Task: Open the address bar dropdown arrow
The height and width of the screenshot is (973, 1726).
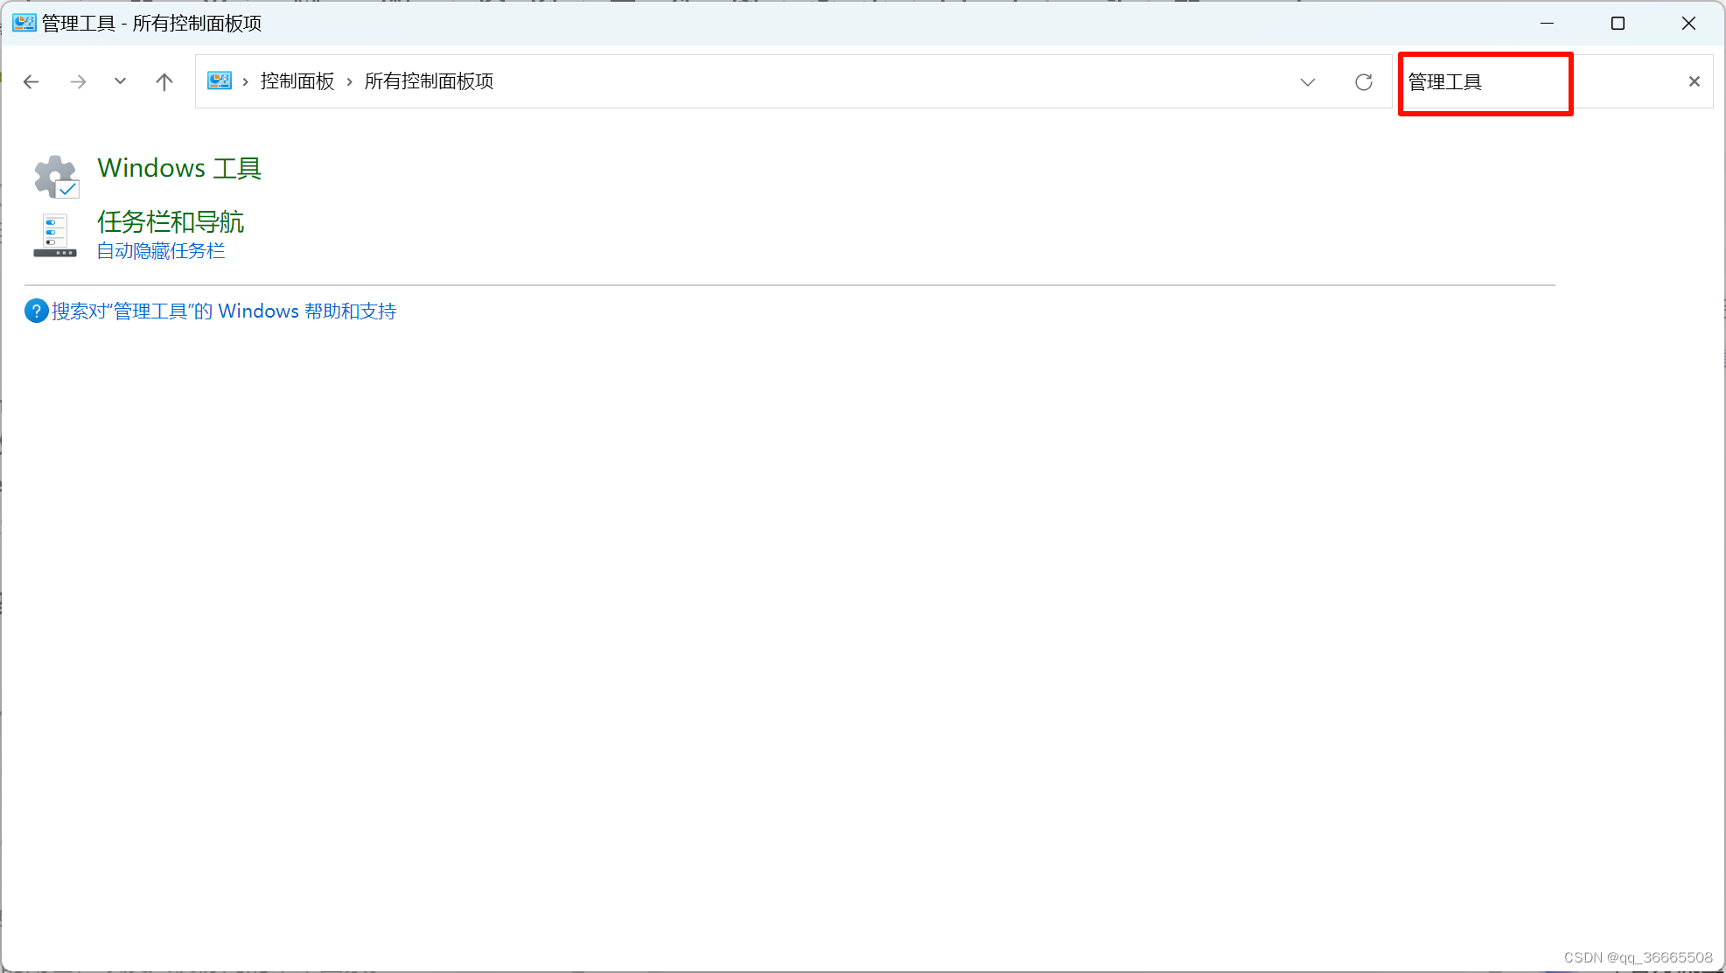Action: tap(1307, 81)
